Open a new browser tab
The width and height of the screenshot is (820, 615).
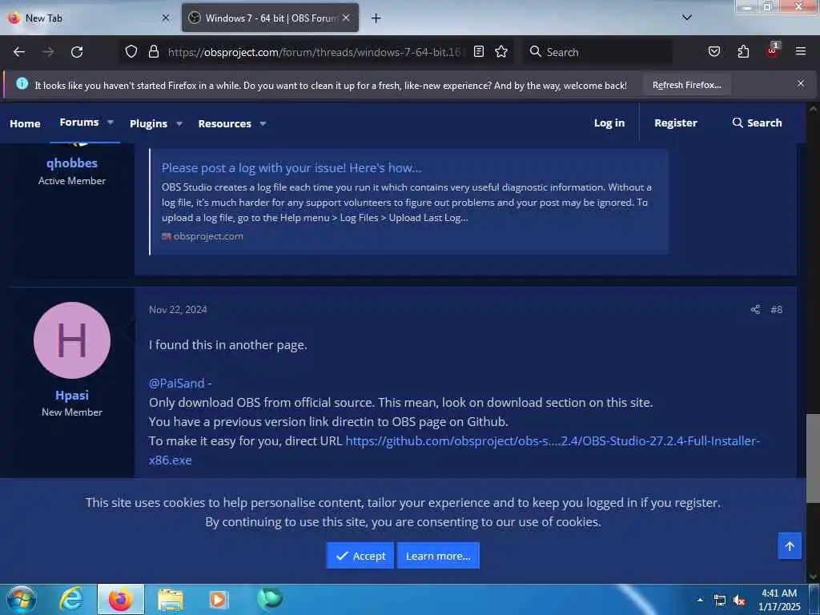[x=376, y=18]
